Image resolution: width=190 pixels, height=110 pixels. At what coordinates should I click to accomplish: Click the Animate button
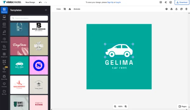click(77, 9)
